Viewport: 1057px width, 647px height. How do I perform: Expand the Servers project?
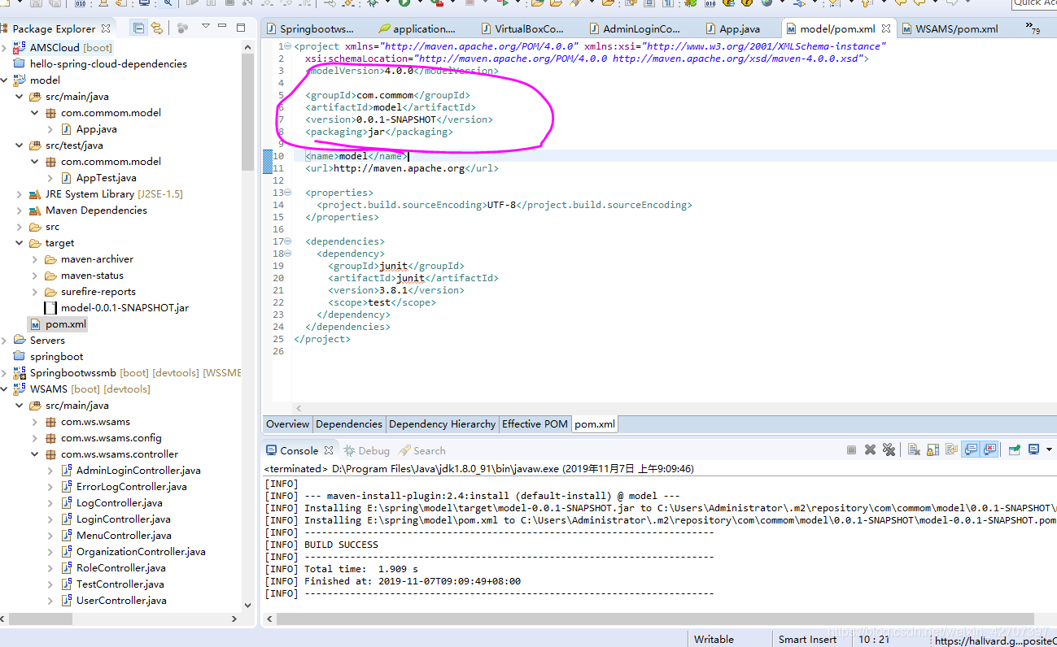pos(4,341)
